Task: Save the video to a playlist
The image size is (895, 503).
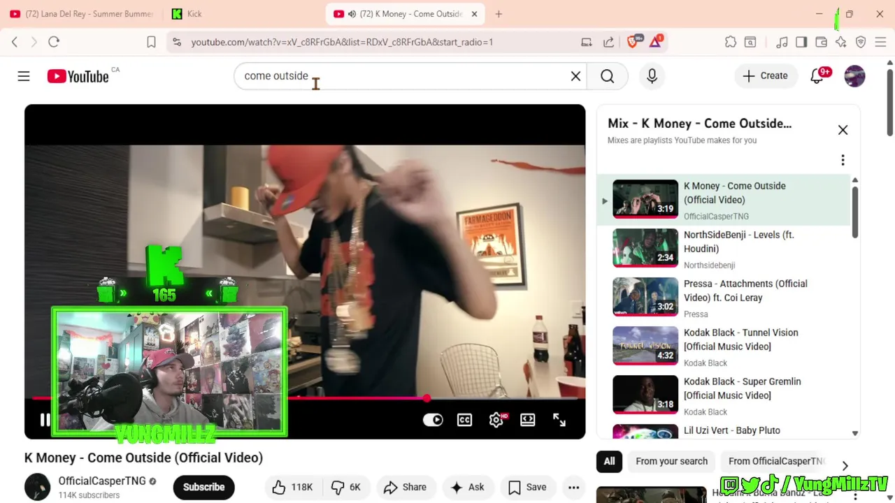Action: point(527,487)
